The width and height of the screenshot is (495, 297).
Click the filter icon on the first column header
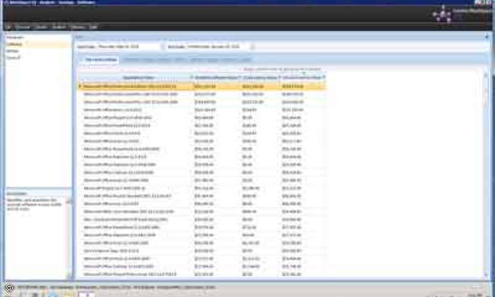pyautogui.click(x=191, y=77)
